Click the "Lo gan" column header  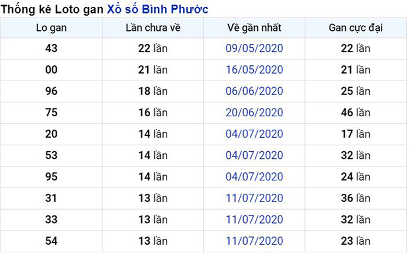point(51,28)
